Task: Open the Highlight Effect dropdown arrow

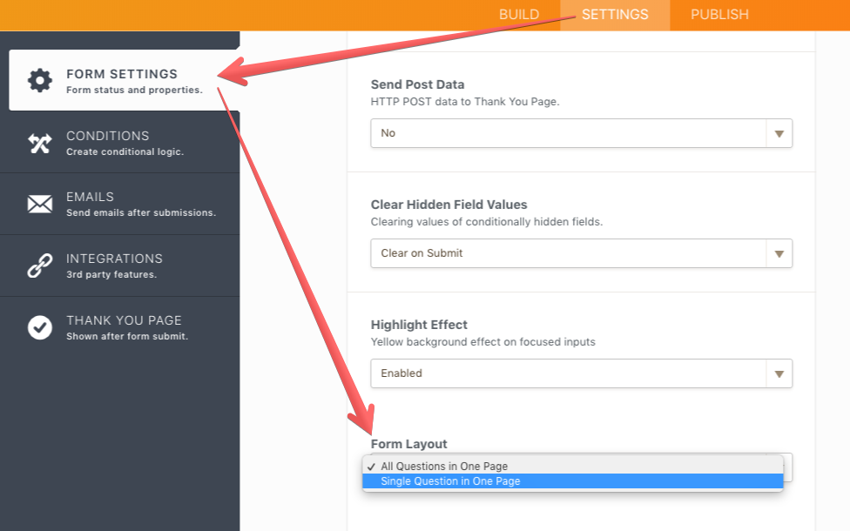Action: coord(779,373)
